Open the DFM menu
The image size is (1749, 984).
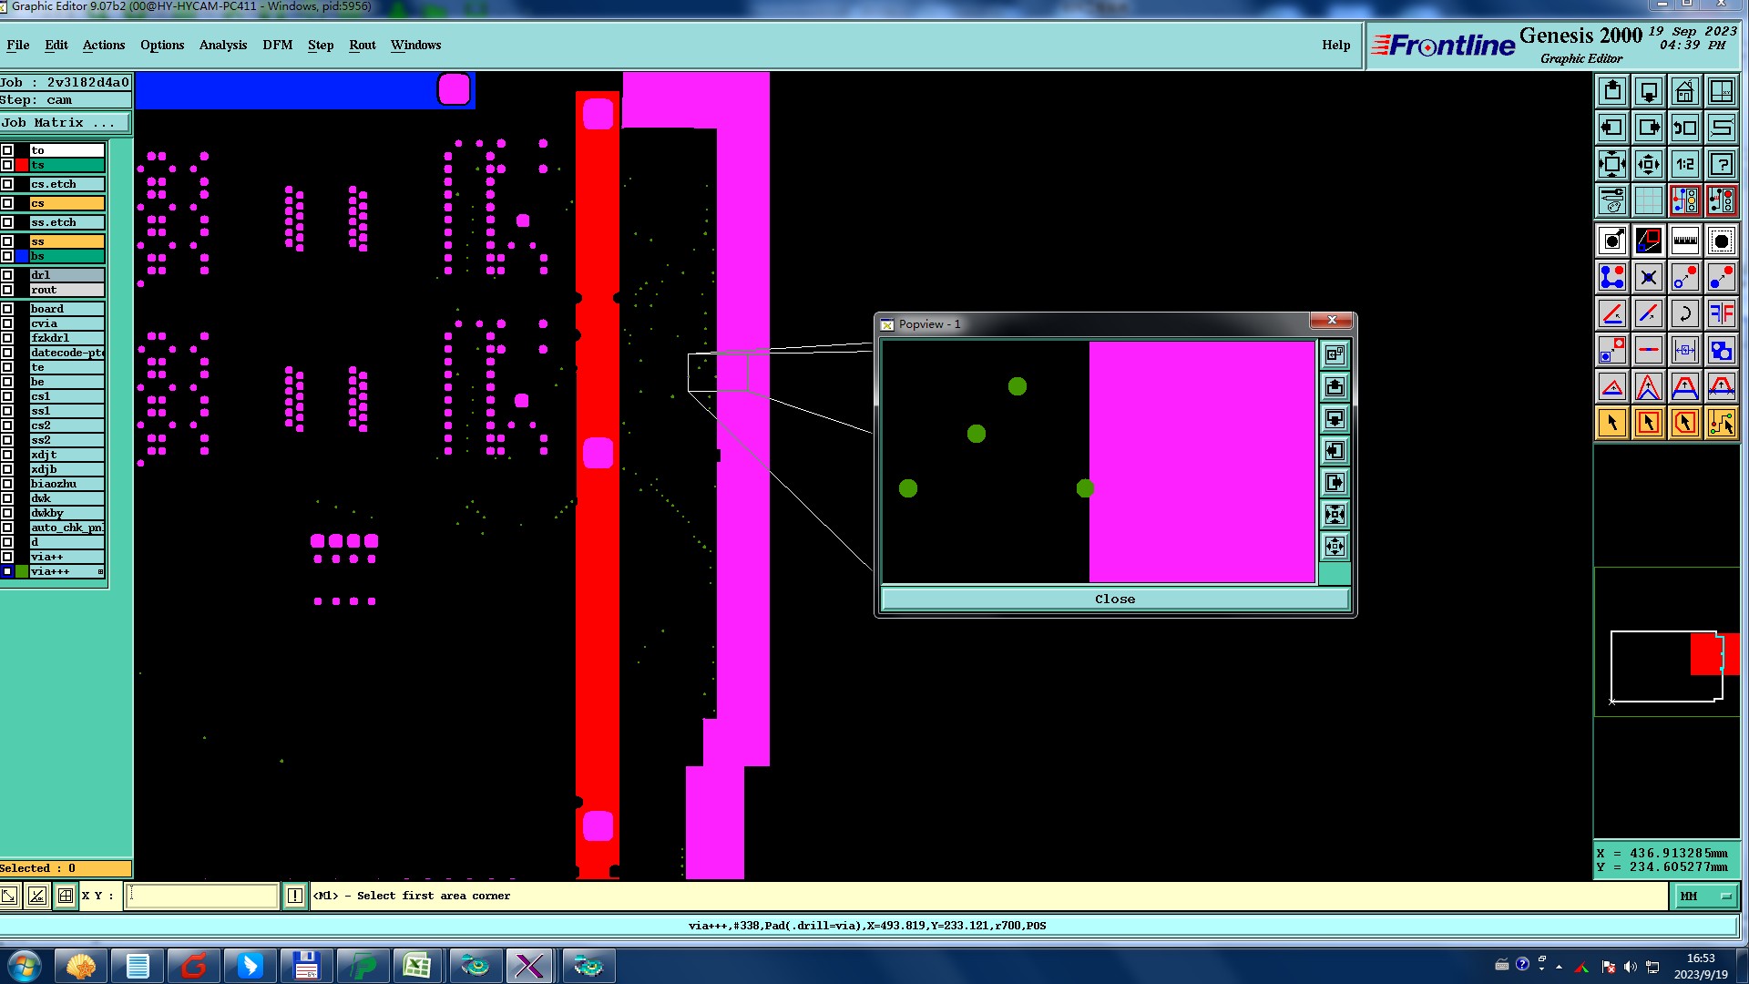tap(277, 45)
